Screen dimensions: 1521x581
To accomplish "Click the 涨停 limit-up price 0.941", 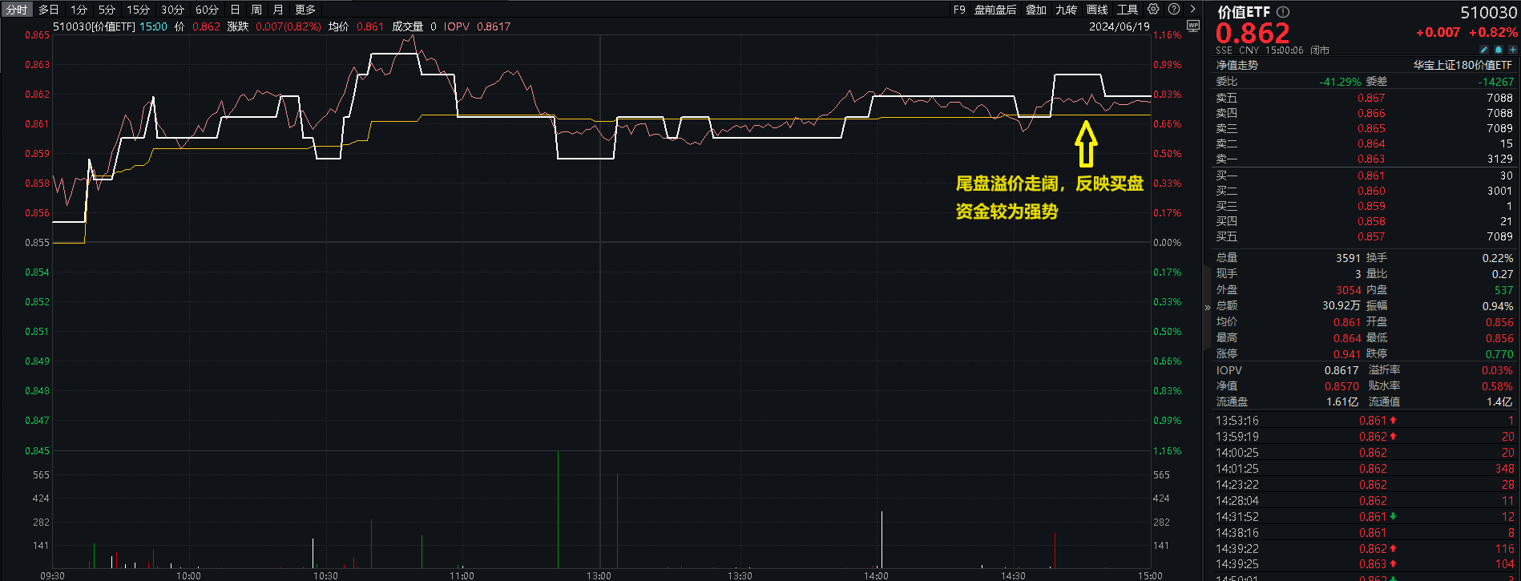I will [1347, 354].
